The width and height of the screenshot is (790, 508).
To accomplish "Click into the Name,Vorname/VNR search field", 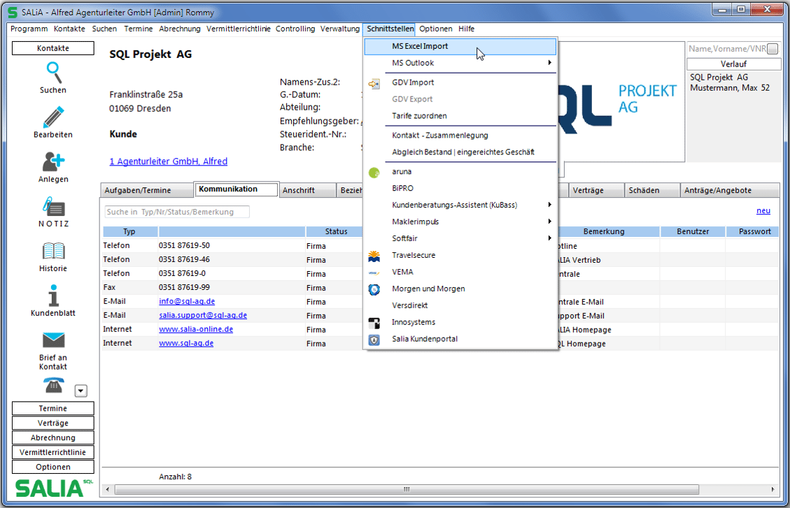I will click(727, 49).
